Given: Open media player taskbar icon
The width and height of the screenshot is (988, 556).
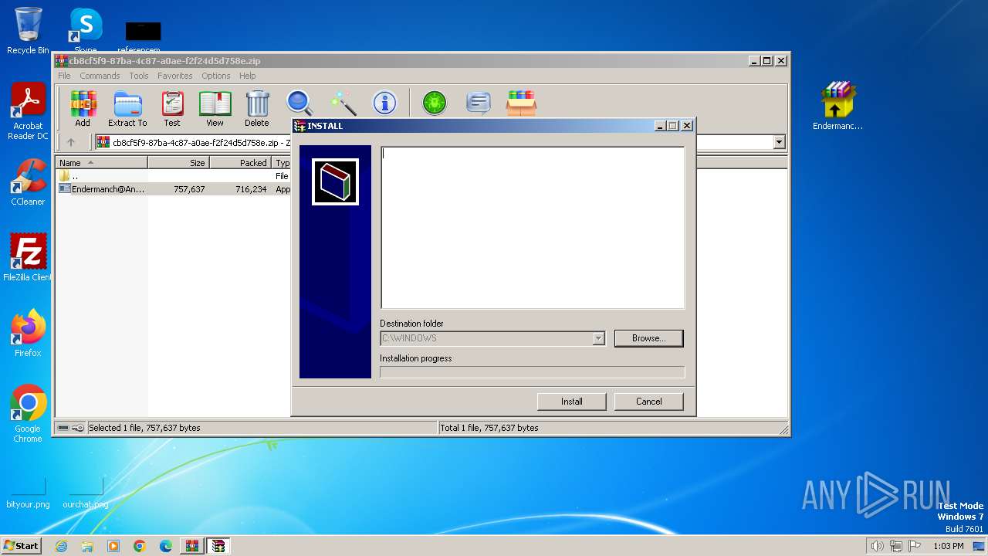Looking at the screenshot, I should tap(113, 546).
